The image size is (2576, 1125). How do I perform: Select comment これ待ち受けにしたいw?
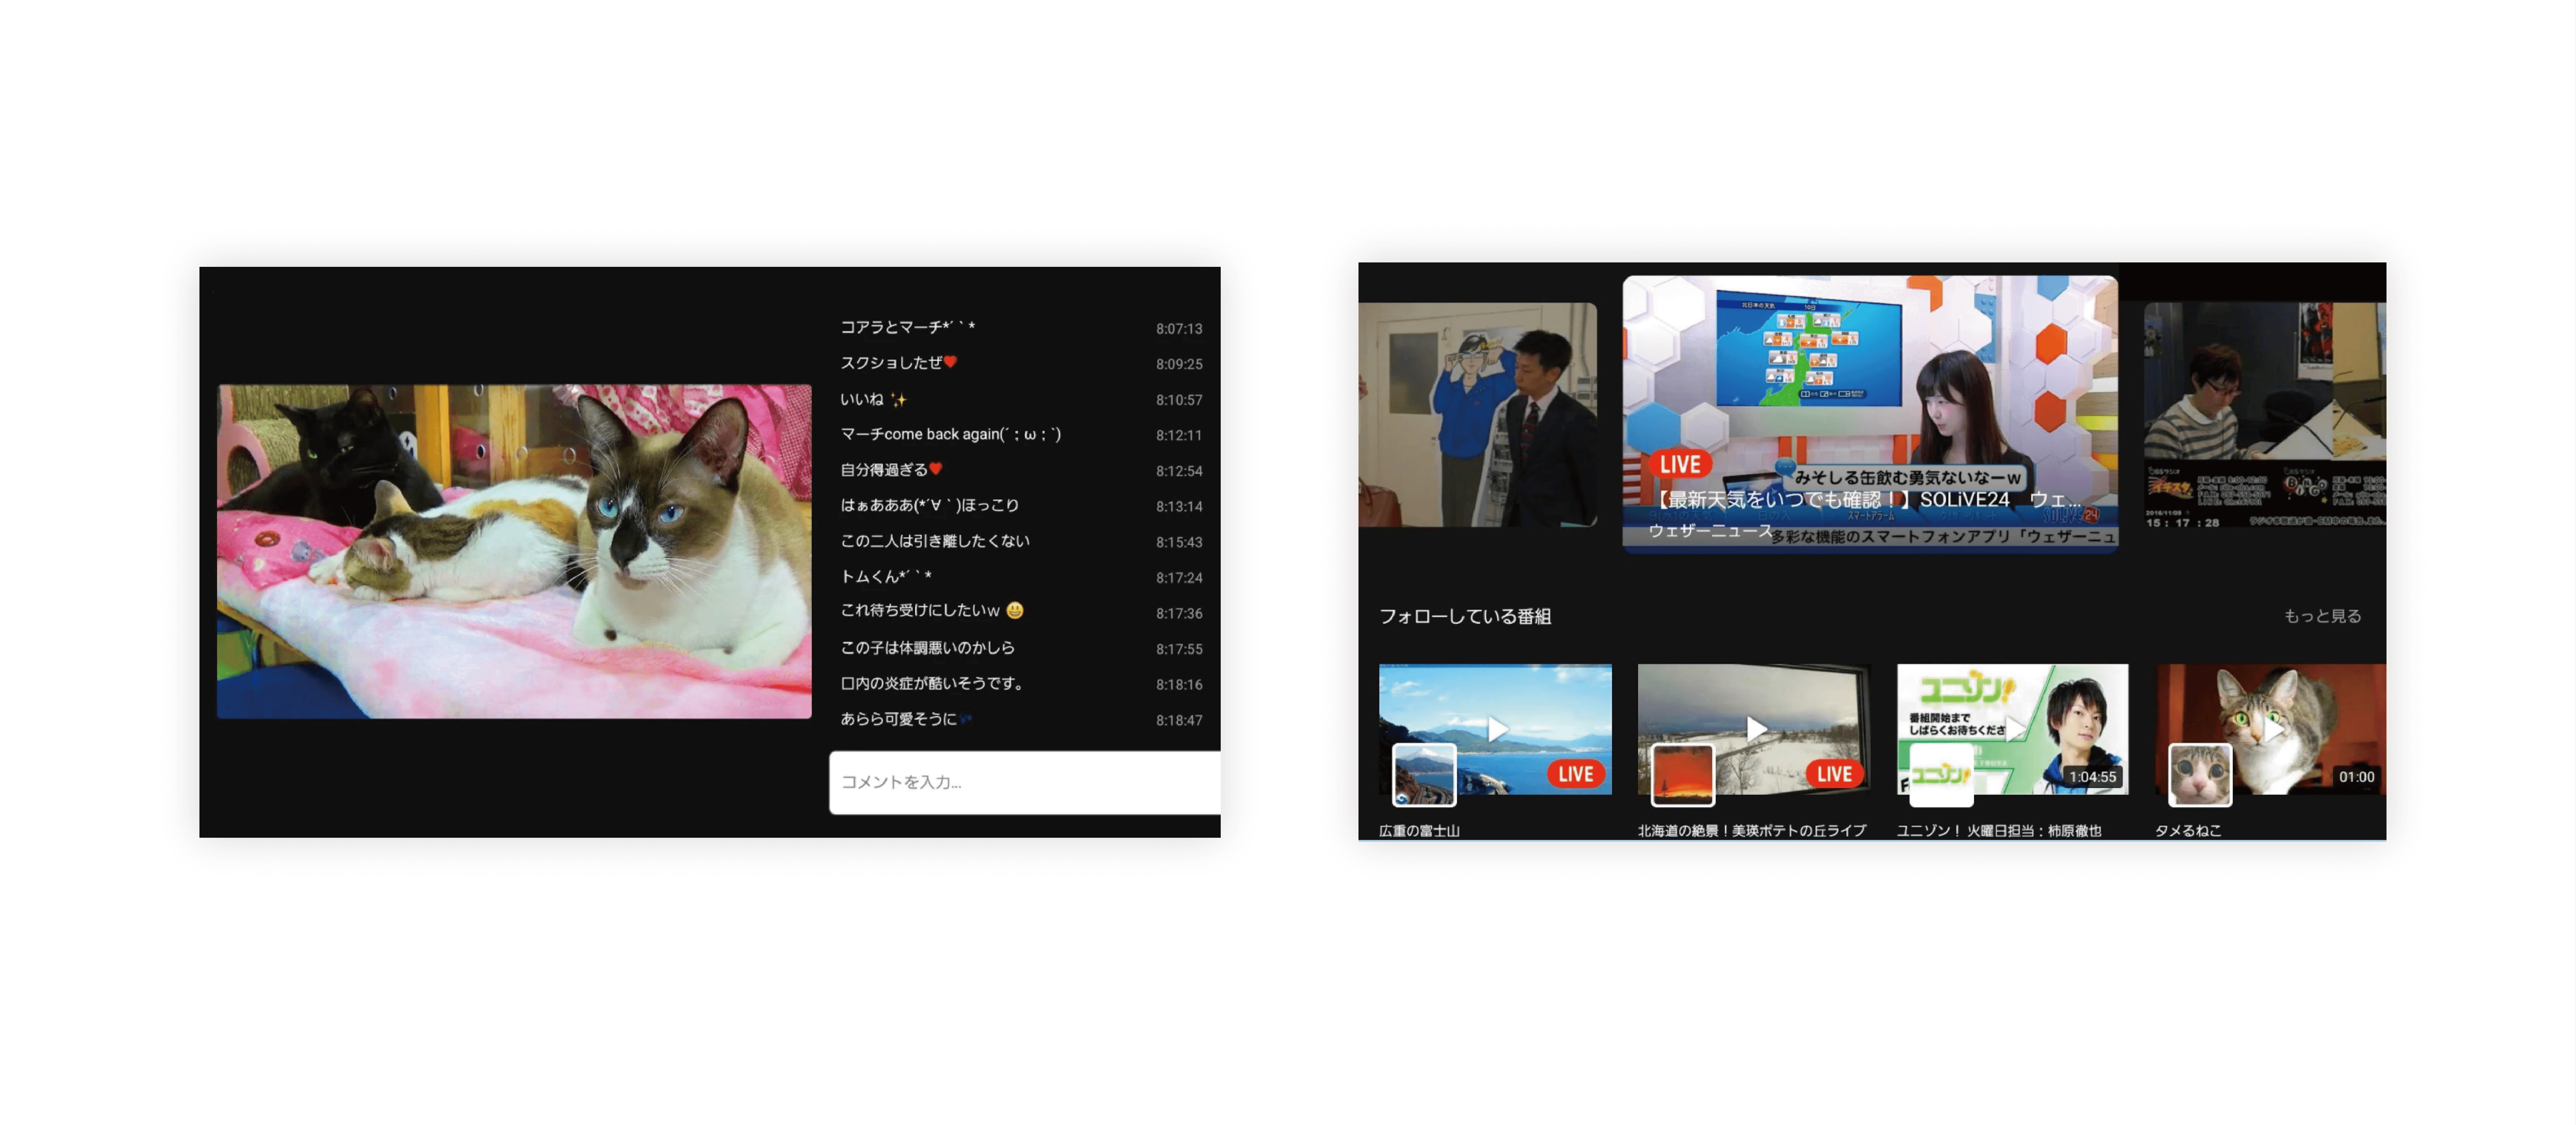coord(931,610)
